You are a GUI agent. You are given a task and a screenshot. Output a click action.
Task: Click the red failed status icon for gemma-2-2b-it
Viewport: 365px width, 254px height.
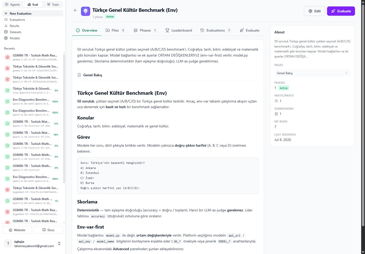(x=8, y=57)
